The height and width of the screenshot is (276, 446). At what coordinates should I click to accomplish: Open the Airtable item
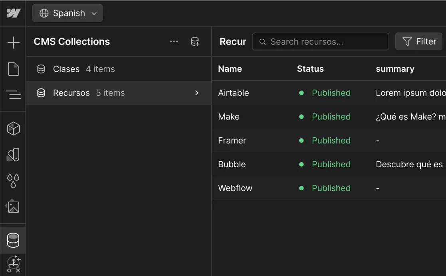pos(234,93)
